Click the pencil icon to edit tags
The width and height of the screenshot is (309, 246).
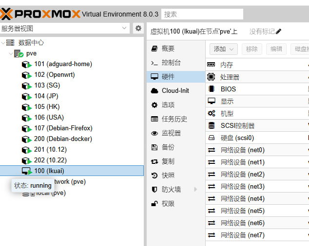(278, 32)
